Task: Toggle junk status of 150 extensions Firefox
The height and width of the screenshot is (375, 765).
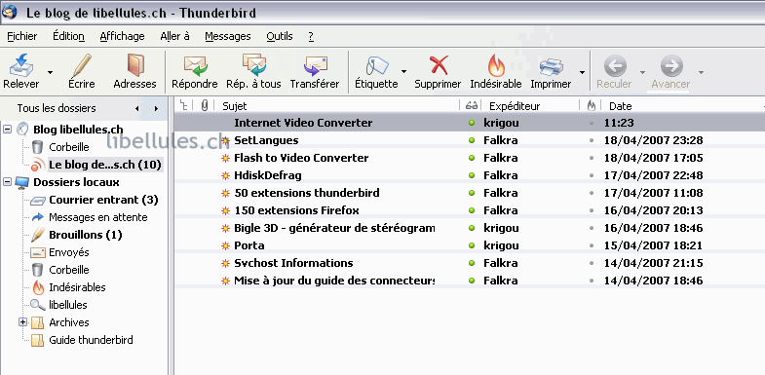Action: [x=592, y=210]
